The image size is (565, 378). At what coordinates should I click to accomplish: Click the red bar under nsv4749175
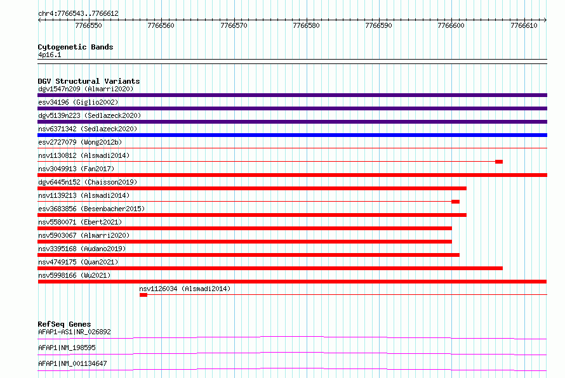[270, 268]
